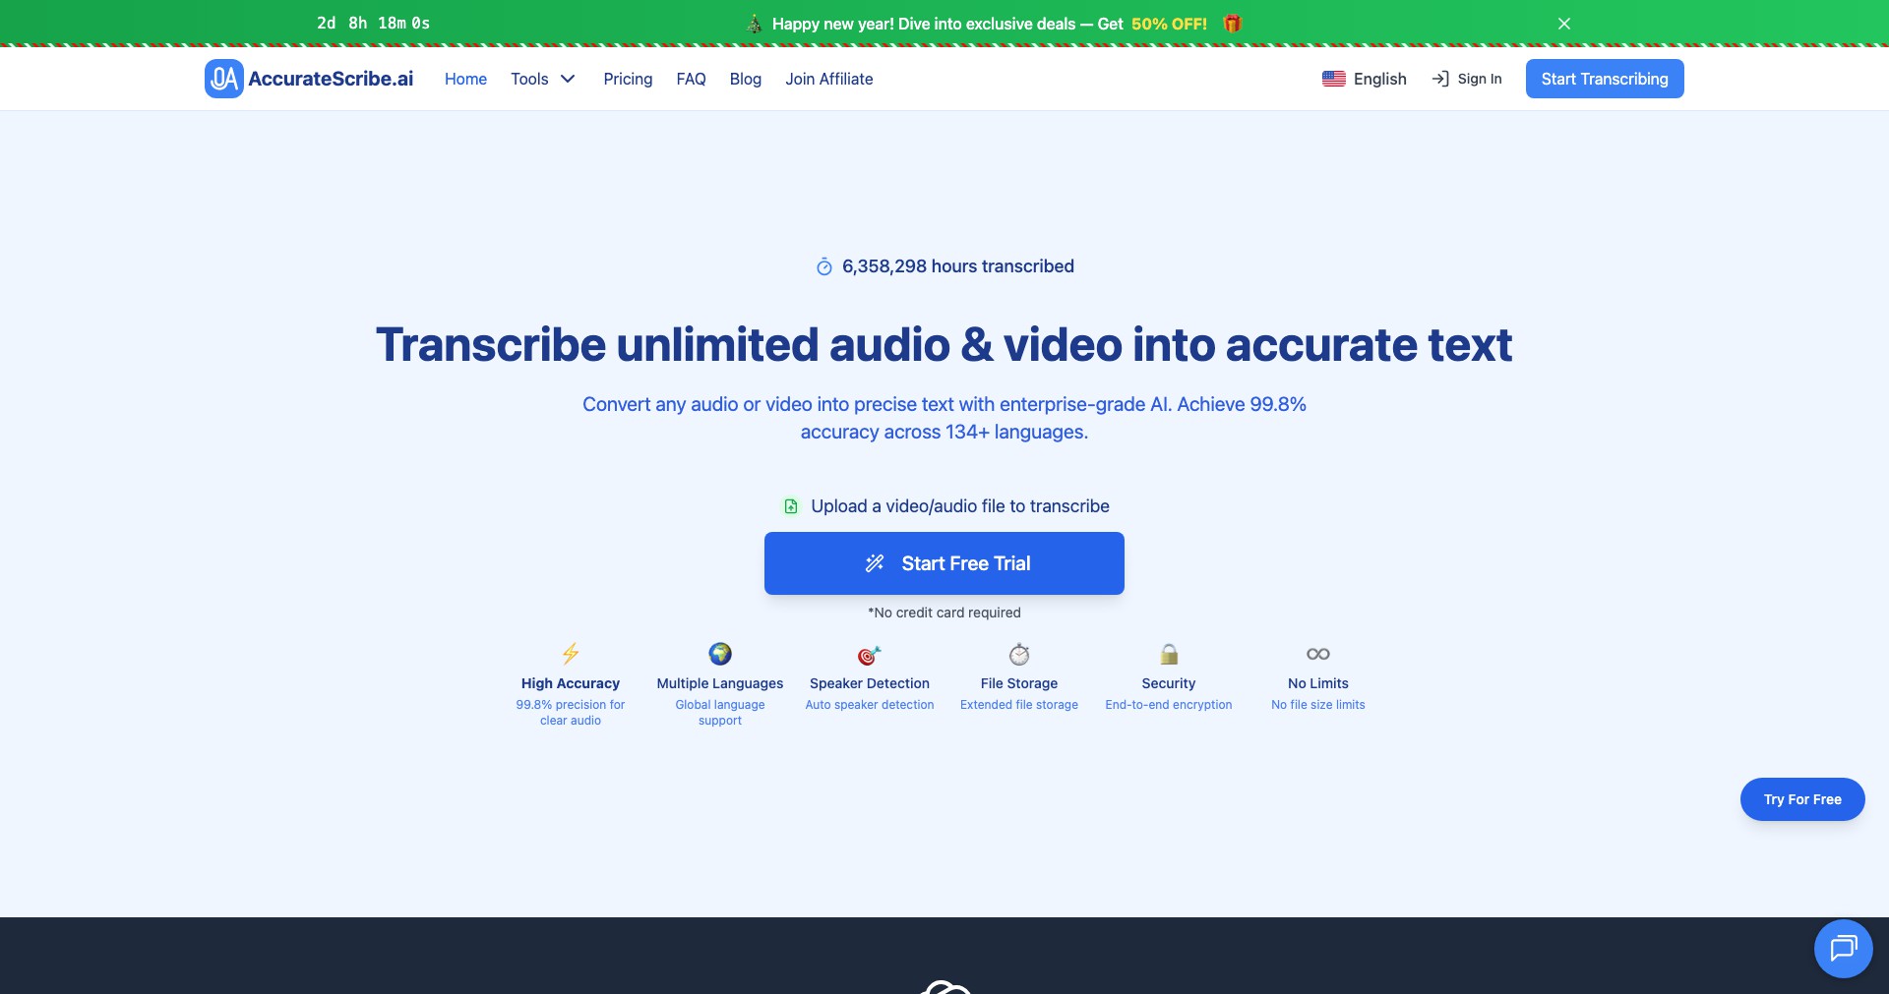Click the 'No Limits' feature title
Viewport: 1889px width, 994px height.
coord(1318,683)
